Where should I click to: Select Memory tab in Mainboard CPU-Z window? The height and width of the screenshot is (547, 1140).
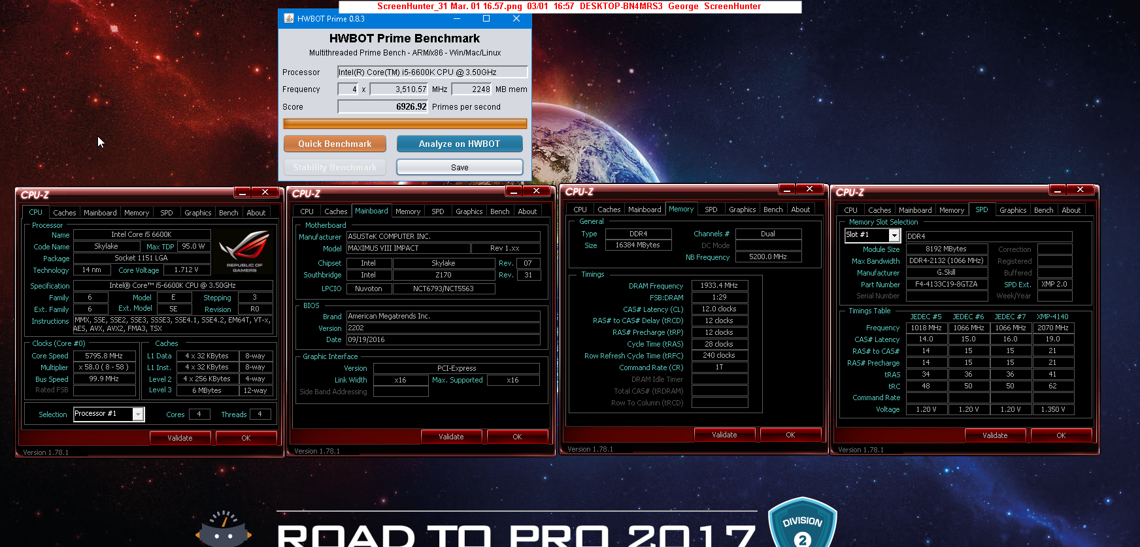click(408, 211)
